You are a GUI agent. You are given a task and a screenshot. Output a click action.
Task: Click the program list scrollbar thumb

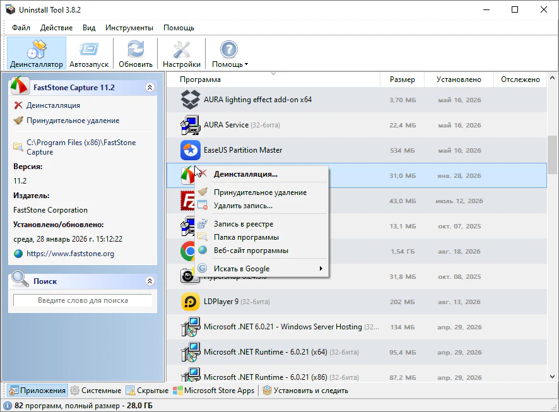[x=552, y=155]
